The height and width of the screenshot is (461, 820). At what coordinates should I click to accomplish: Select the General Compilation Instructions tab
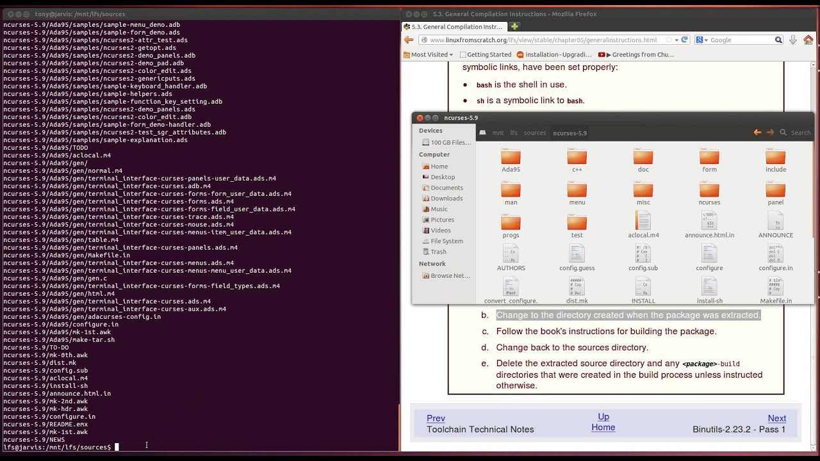click(x=454, y=27)
